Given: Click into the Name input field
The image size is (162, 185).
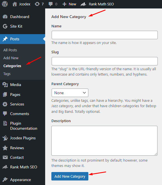Looking at the screenshot, I should (x=105, y=35).
